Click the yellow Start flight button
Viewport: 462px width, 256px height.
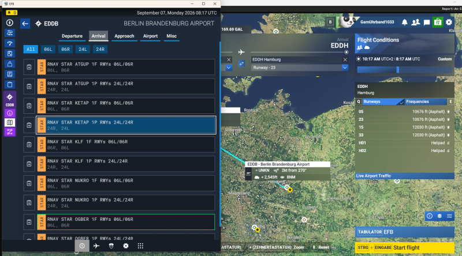pos(405,248)
